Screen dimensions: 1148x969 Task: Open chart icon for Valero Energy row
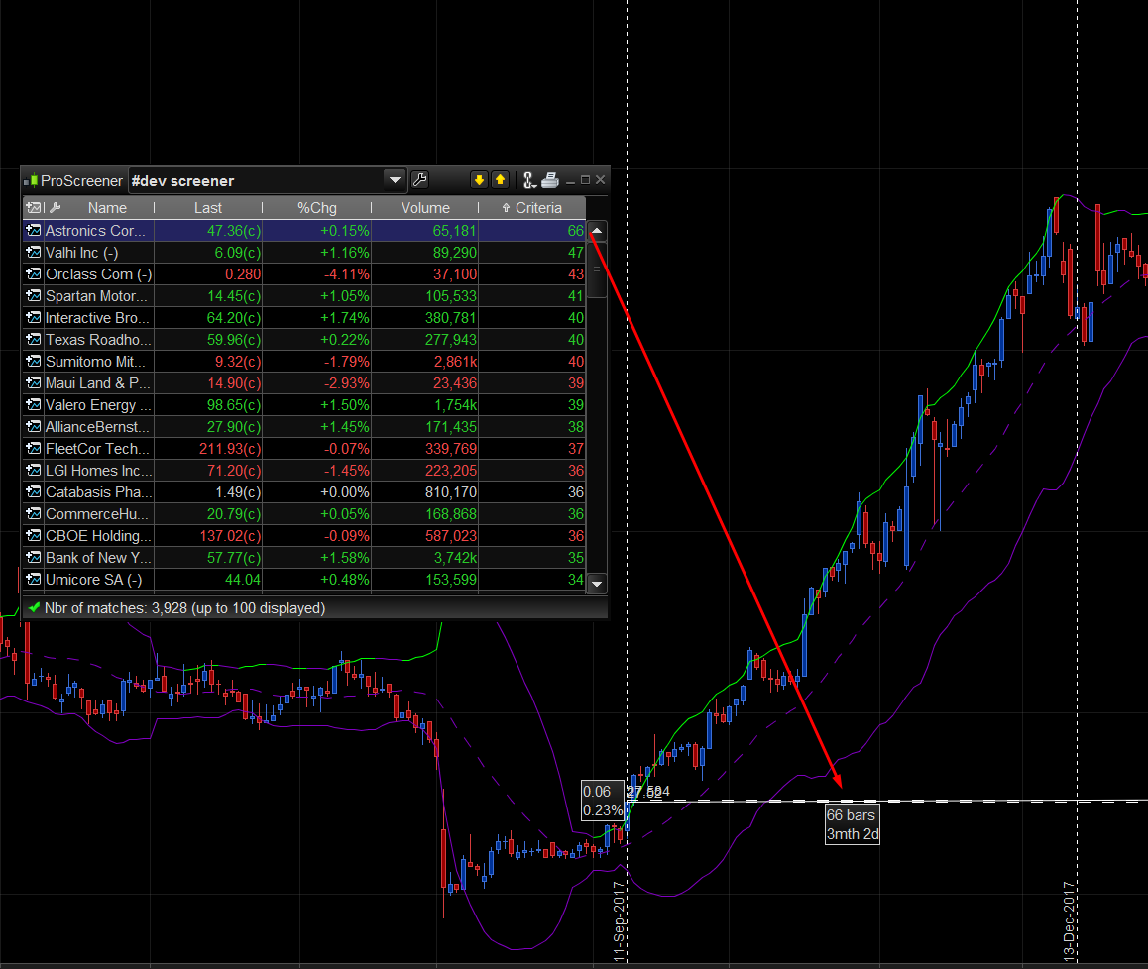click(34, 404)
